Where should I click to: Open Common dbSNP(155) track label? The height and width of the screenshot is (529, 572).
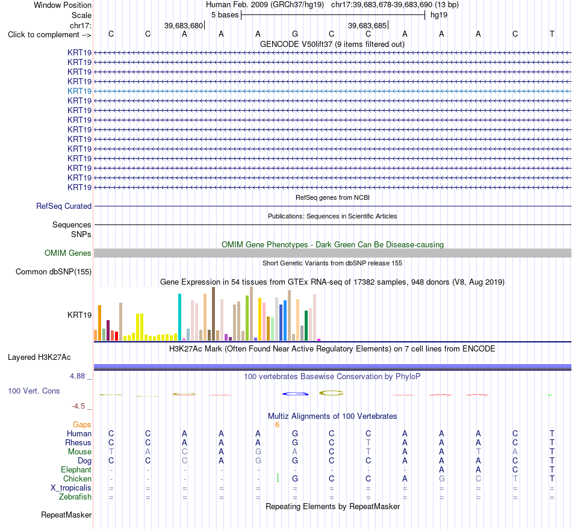point(54,271)
